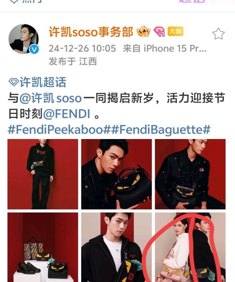Tap the 来自 iPhone 15 Pr... source text
Viewport: 235px width, 282px height.
tap(164, 48)
